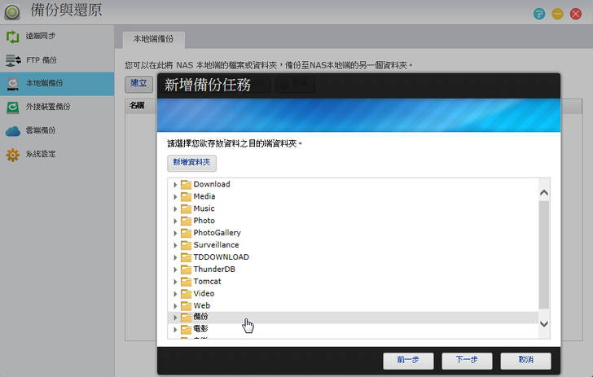The width and height of the screenshot is (593, 377).
Task: Click the TDDOWNLOAD folder icon
Action: (186, 257)
